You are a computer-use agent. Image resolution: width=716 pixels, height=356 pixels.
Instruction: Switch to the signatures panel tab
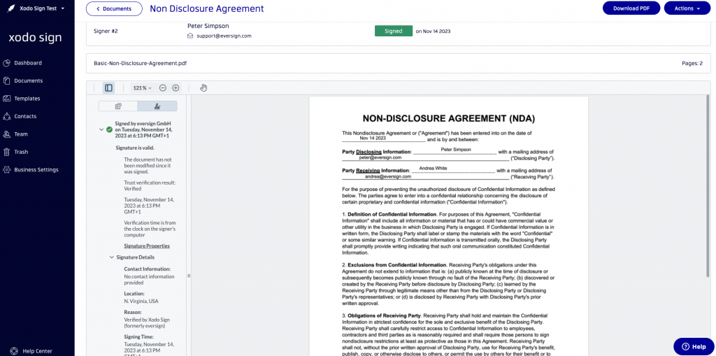(x=157, y=106)
